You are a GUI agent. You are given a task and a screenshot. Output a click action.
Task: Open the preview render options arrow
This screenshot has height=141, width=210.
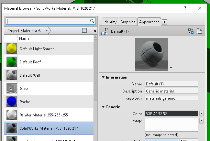171,68
